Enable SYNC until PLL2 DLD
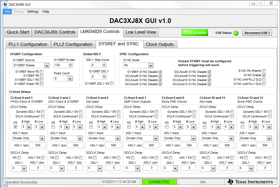Image resolution: width=280 pixels, height=187 pixels. coord(264,79)
